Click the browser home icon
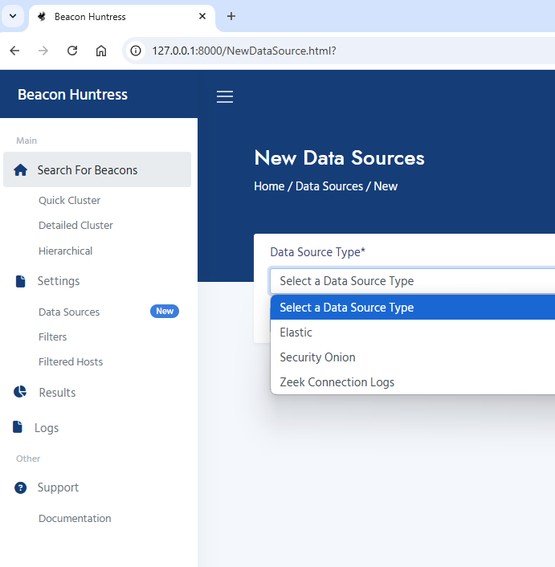555x567 pixels. point(101,51)
